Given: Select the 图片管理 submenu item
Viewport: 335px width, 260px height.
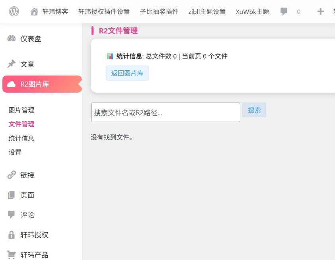Looking at the screenshot, I should point(21,110).
